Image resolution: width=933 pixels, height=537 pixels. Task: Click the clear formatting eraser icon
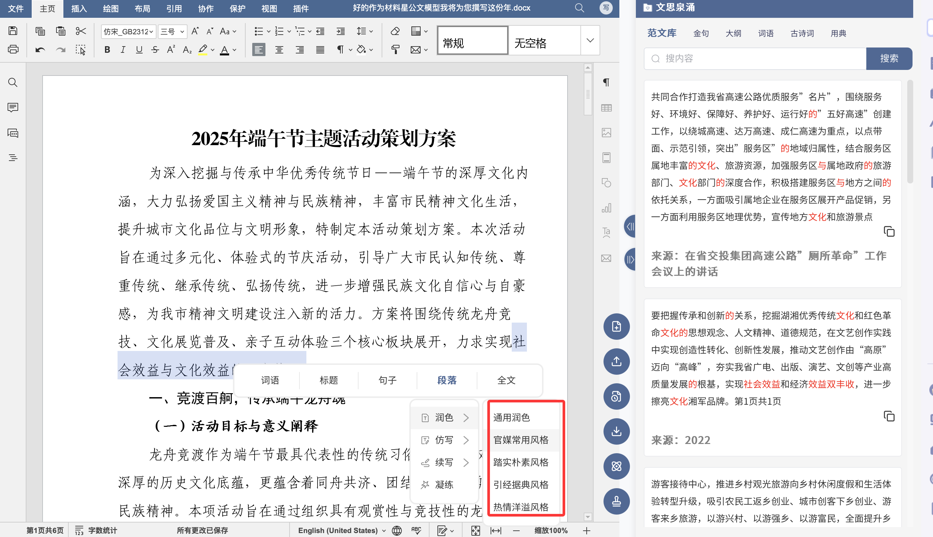tap(395, 31)
